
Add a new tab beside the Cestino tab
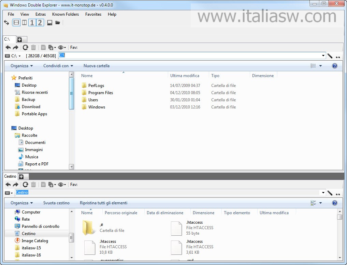tap(21, 177)
